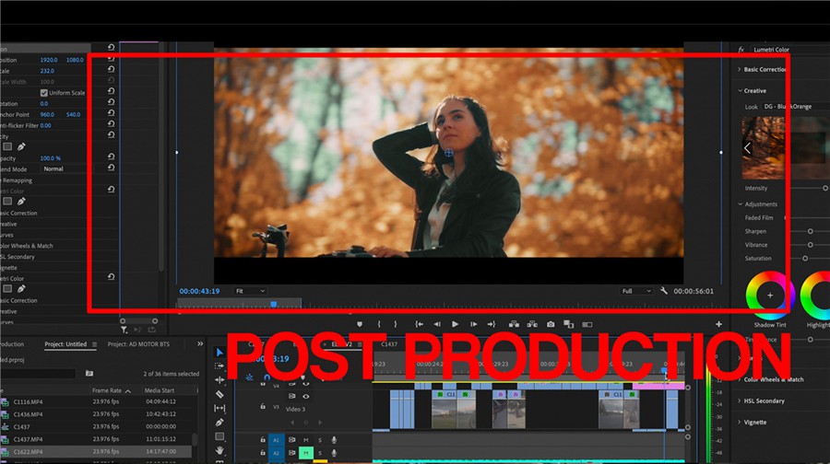Unmute audio track A2 via green M

click(x=306, y=452)
